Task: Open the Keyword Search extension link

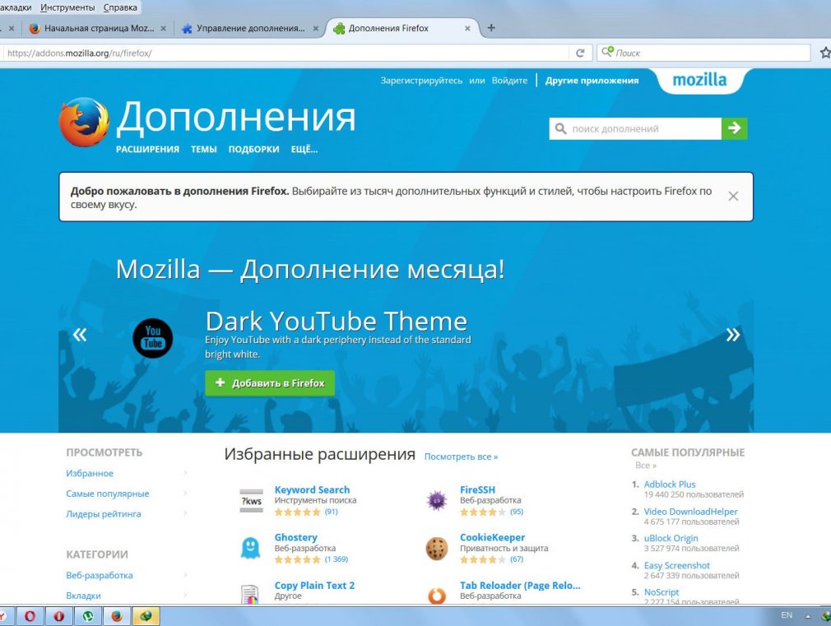Action: pos(312,489)
